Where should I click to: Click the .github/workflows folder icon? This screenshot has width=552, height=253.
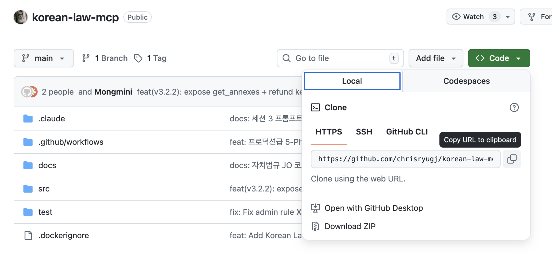coord(28,142)
